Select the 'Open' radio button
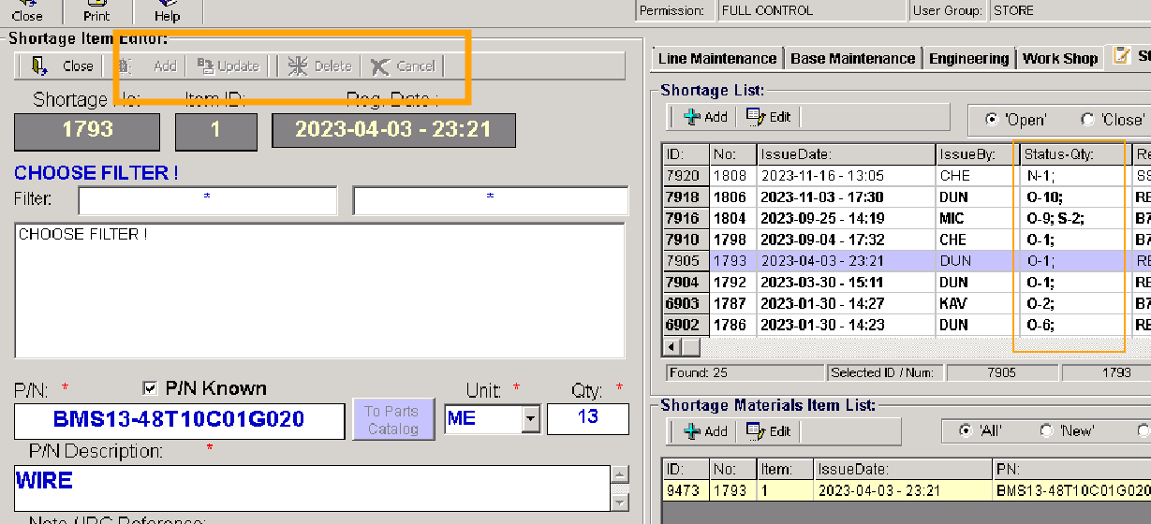The image size is (1151, 524). 992,120
